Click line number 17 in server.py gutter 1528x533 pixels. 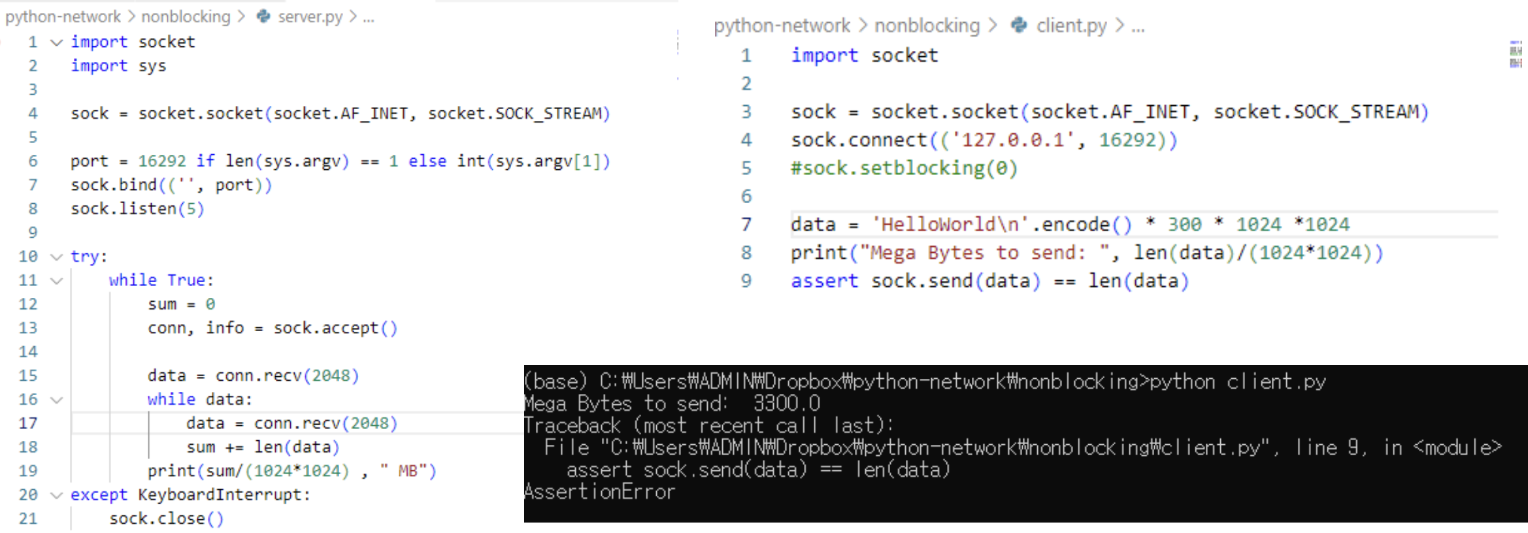click(x=28, y=423)
